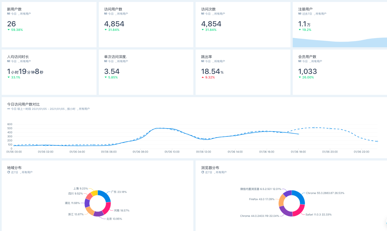Click the 3.54 visit depth value
Screen dimensions: 387x231
[112, 71]
